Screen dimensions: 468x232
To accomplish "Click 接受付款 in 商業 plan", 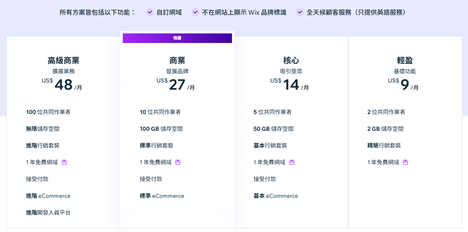I will (151, 179).
